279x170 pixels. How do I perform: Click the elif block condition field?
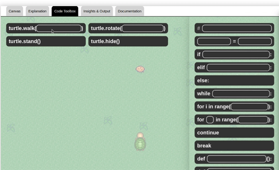click(x=238, y=68)
